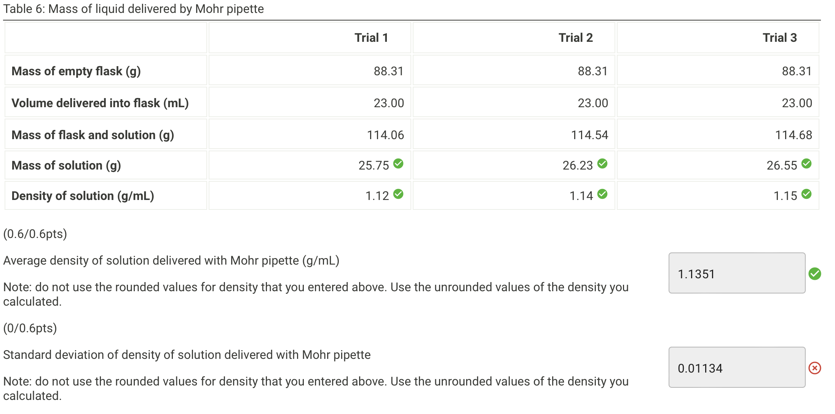Click the red error icon beside 0.01134
Viewport: 835px width, 414px height.
[x=815, y=368]
